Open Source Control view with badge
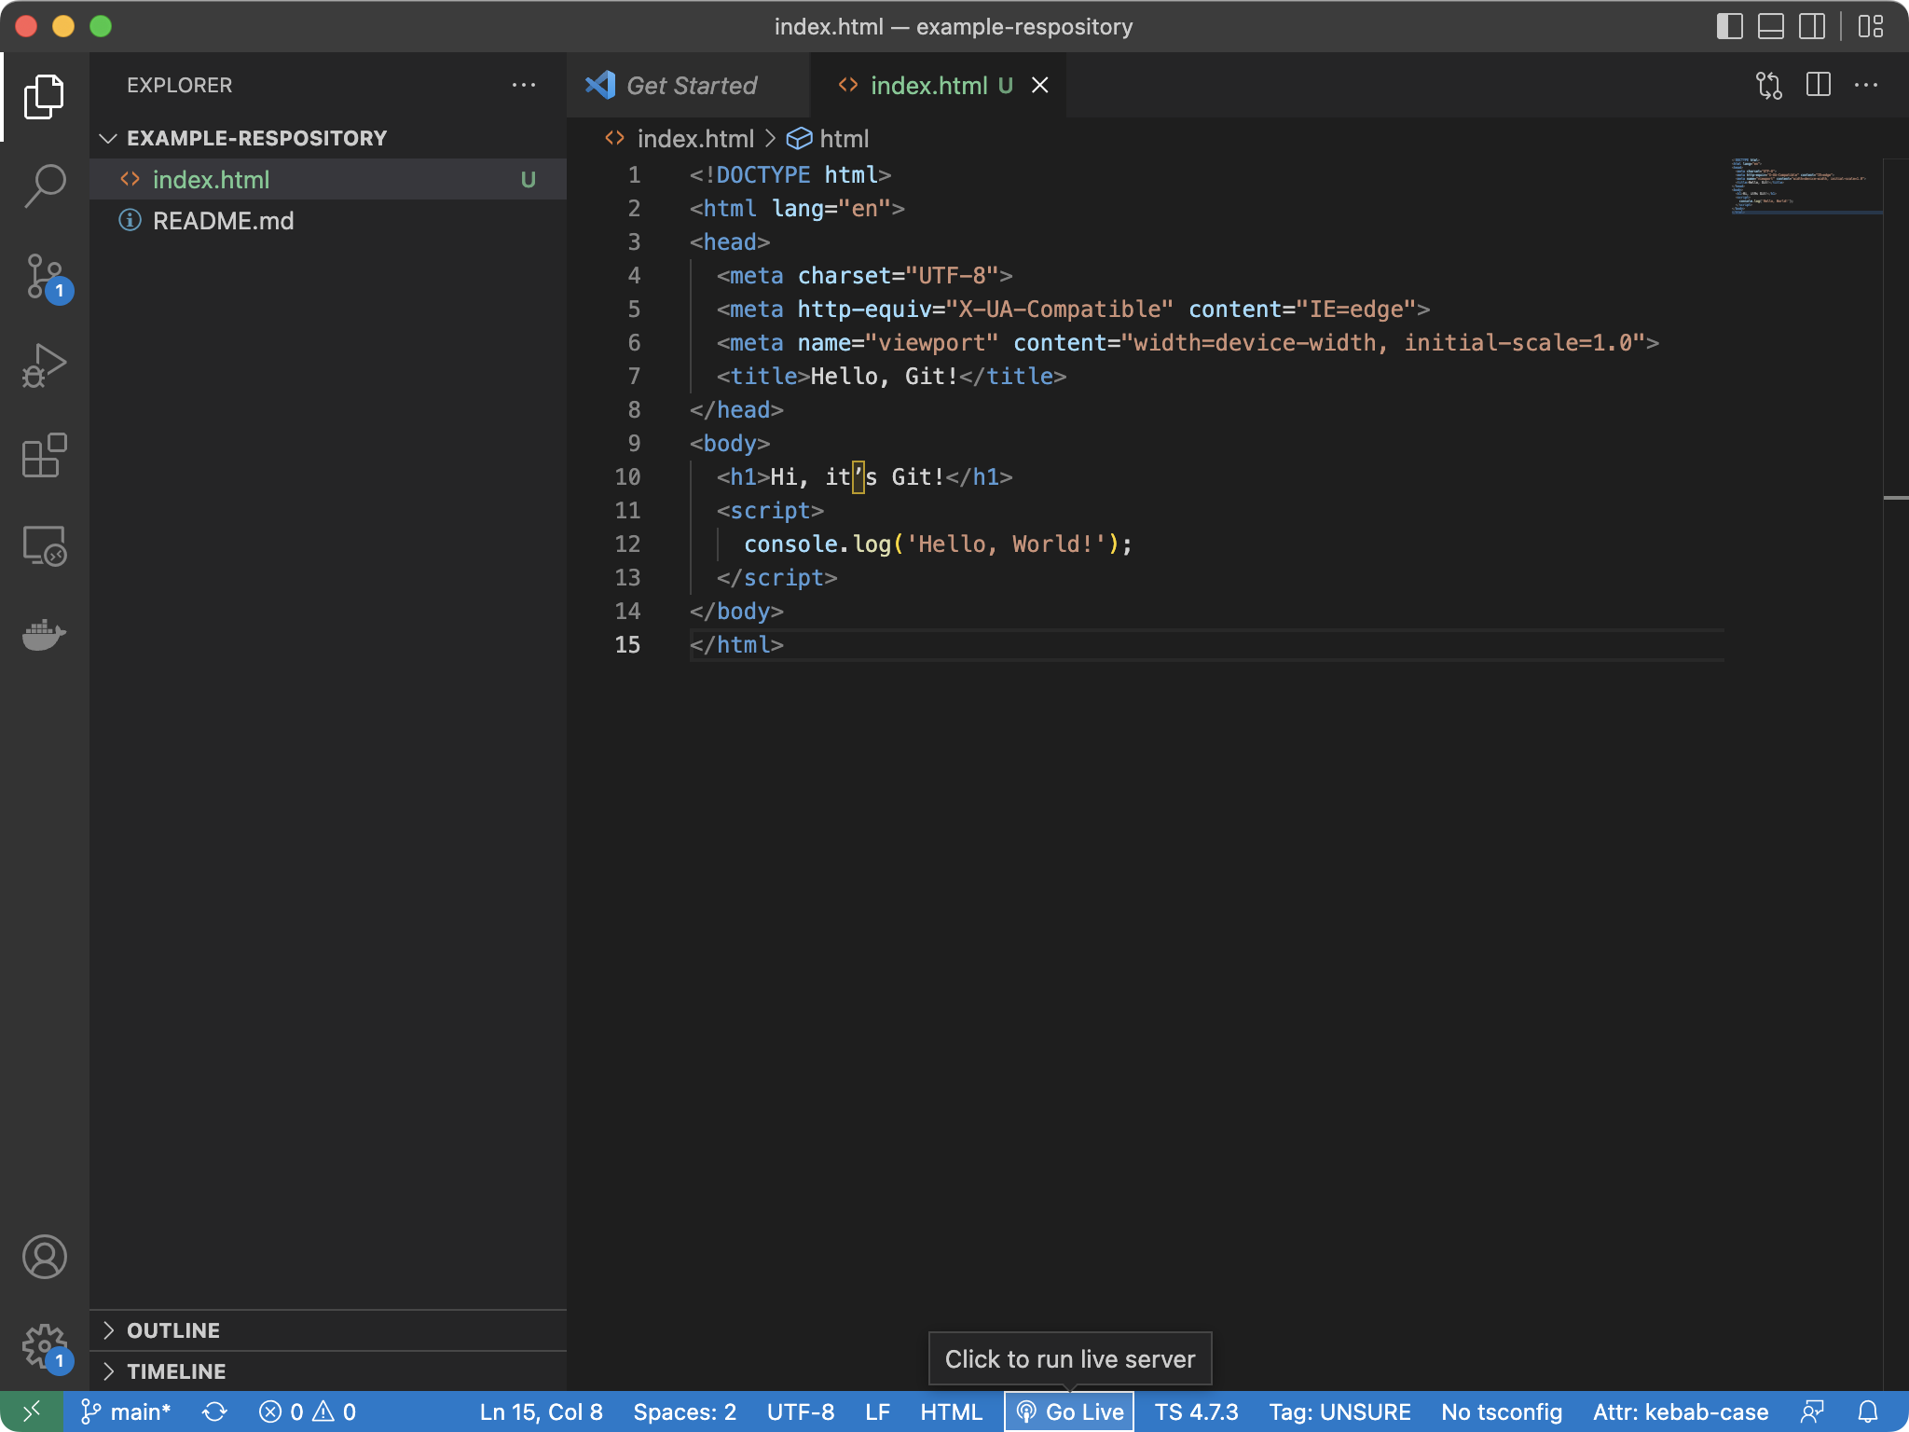The width and height of the screenshot is (1909, 1432). 44,277
